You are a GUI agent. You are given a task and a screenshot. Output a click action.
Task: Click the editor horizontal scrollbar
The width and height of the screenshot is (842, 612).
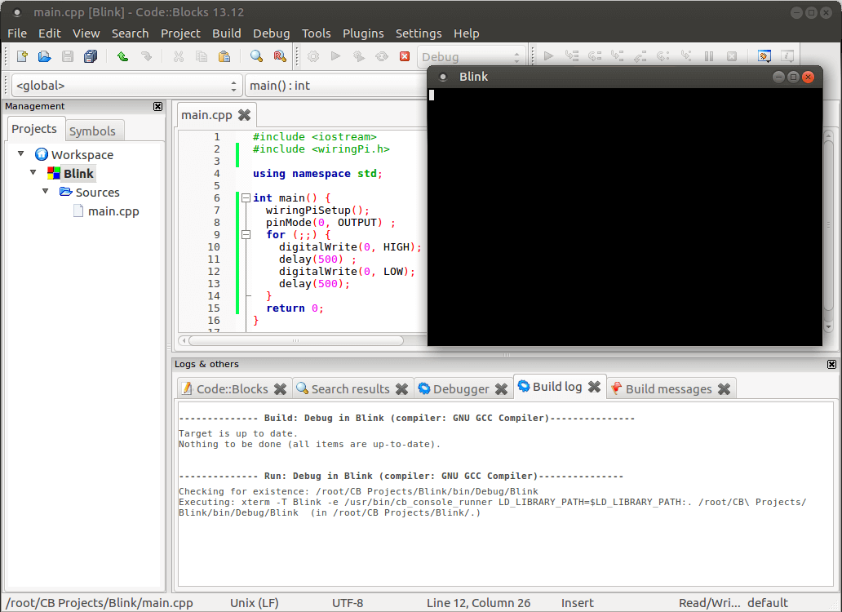(x=296, y=340)
